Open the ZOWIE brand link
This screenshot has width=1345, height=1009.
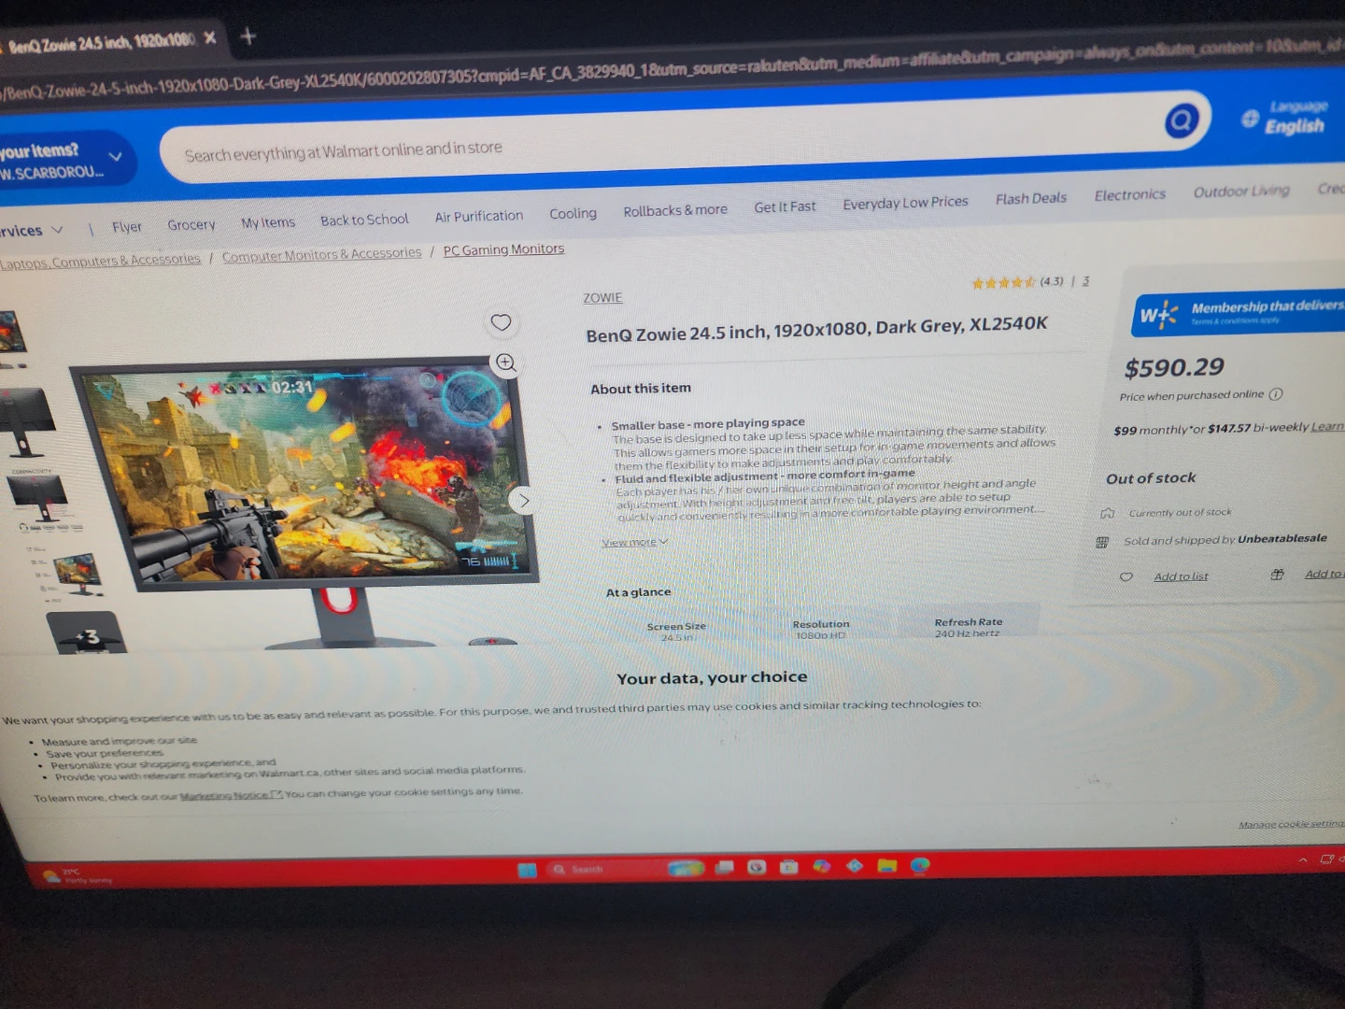(x=602, y=298)
